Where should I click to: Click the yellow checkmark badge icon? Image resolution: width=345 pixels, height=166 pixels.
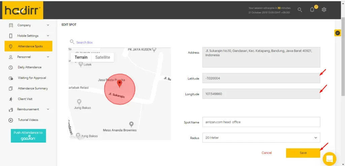[337, 33]
